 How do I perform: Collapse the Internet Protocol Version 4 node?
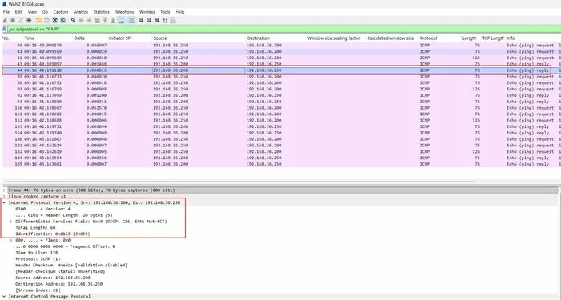tap(4, 203)
